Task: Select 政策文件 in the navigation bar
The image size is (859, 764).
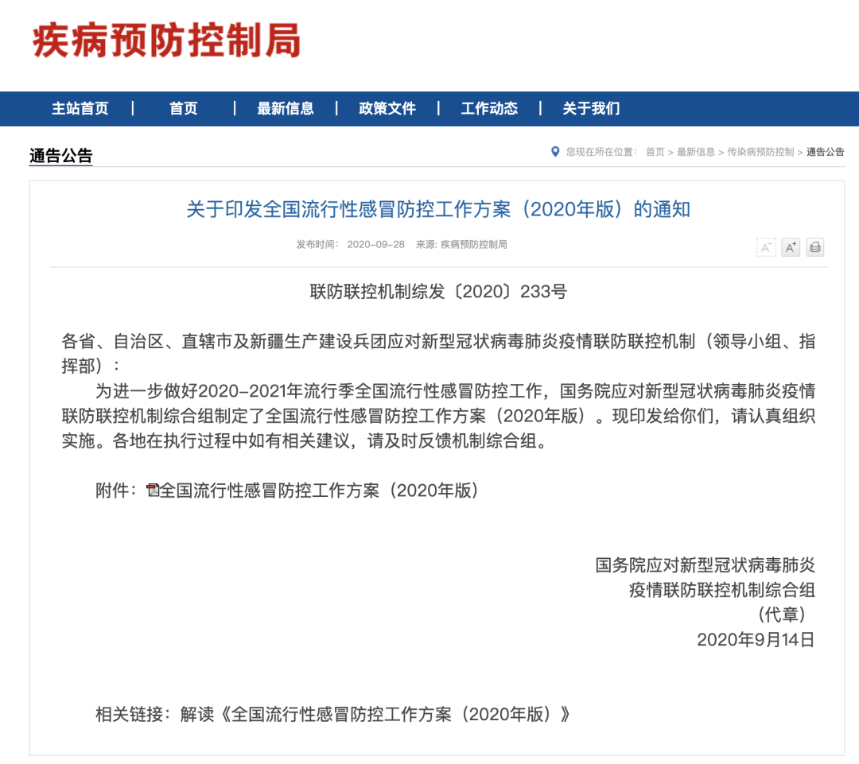Action: (x=387, y=108)
